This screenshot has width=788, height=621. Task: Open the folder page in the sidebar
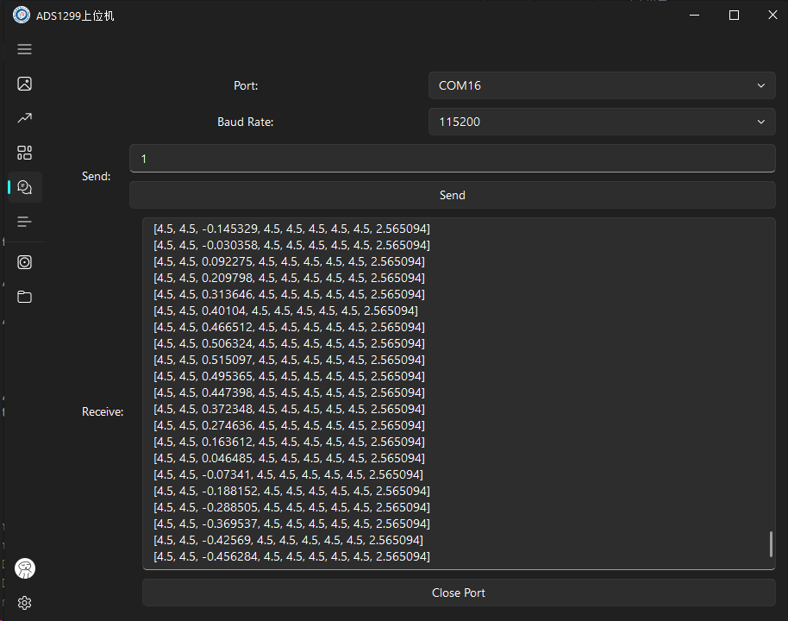click(24, 297)
